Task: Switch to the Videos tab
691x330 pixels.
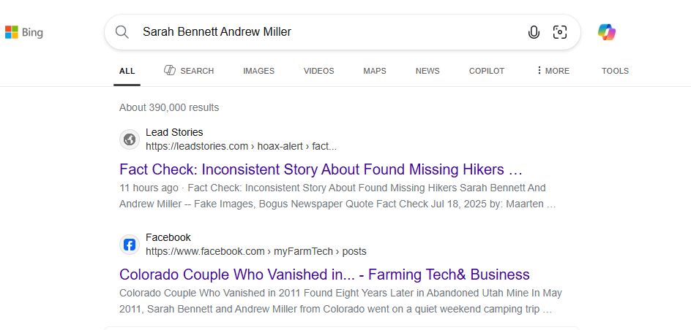Action: [318, 71]
